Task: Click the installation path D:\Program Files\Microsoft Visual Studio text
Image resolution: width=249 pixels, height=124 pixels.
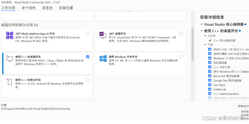Action: [x=36, y=109]
